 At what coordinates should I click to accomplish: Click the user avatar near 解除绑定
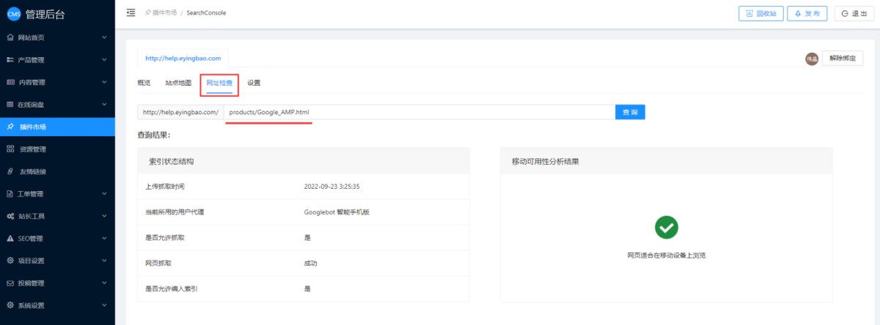(812, 59)
